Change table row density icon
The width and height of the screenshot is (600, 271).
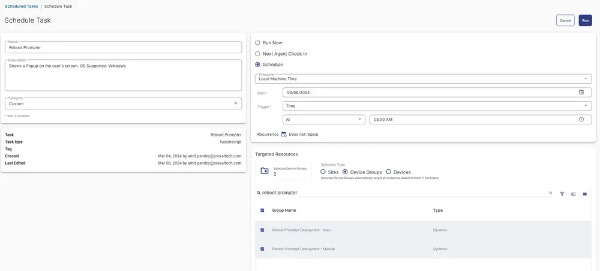(584, 194)
